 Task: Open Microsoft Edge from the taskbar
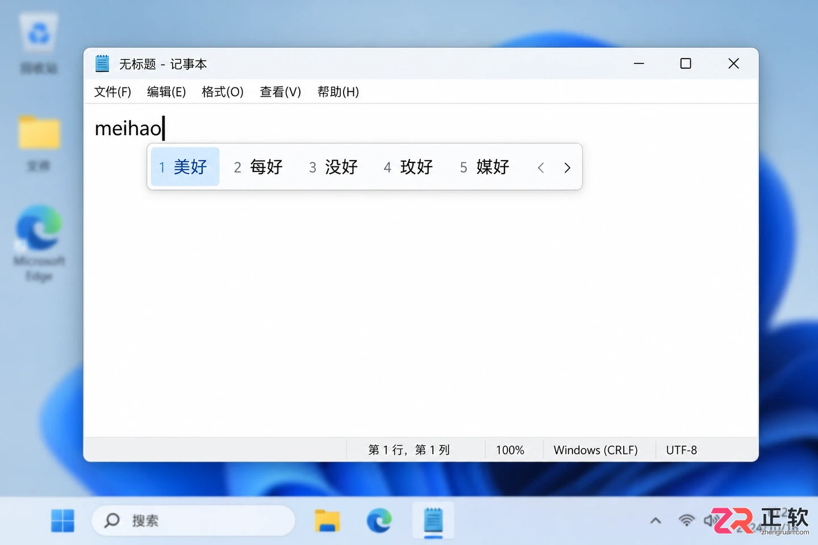coord(379,521)
